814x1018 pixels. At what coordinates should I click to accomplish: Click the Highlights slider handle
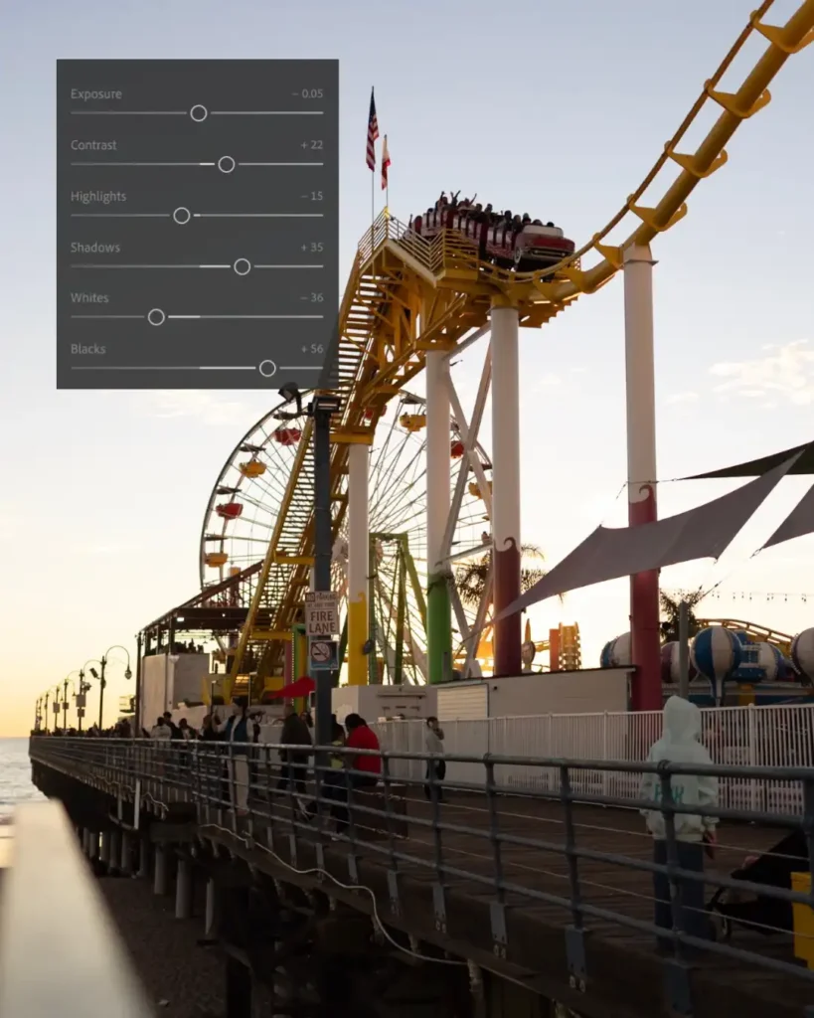pyautogui.click(x=181, y=215)
